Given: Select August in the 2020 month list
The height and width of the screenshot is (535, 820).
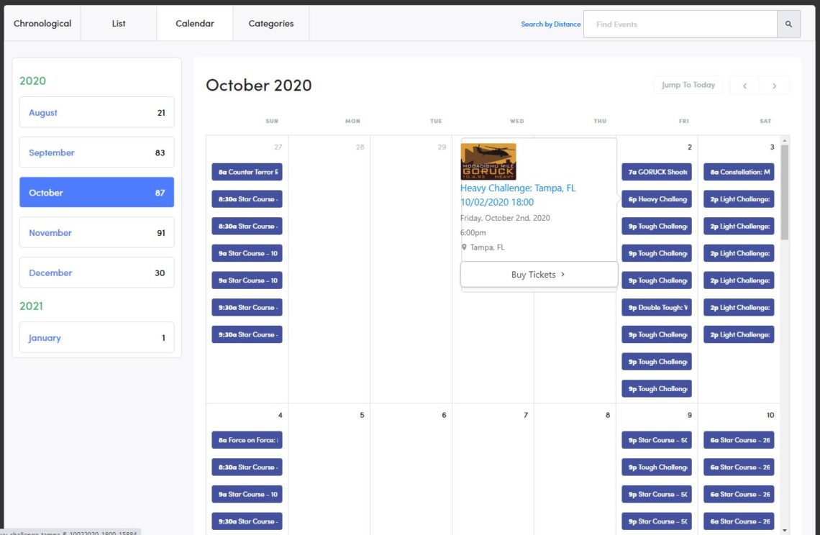Looking at the screenshot, I should [97, 112].
